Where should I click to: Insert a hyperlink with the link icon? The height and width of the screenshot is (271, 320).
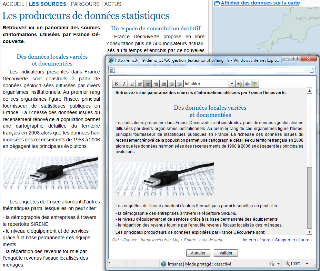point(239,84)
